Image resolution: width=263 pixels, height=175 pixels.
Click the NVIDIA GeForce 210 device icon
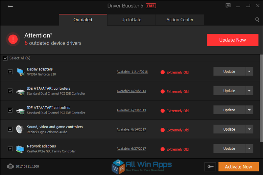click(21, 72)
